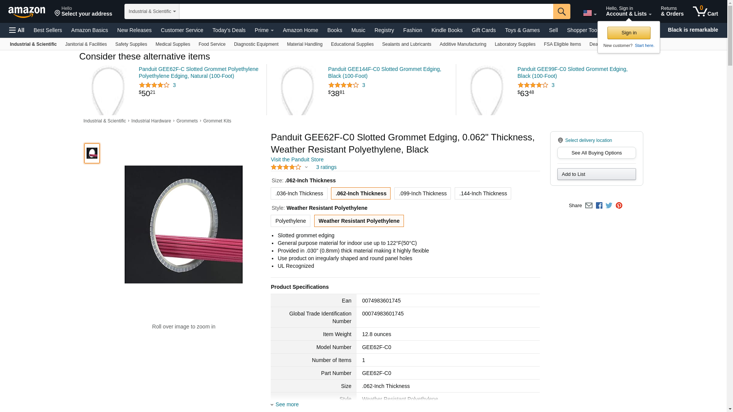Visit the Panduit Store link
This screenshot has width=733, height=412.
pos(297,159)
